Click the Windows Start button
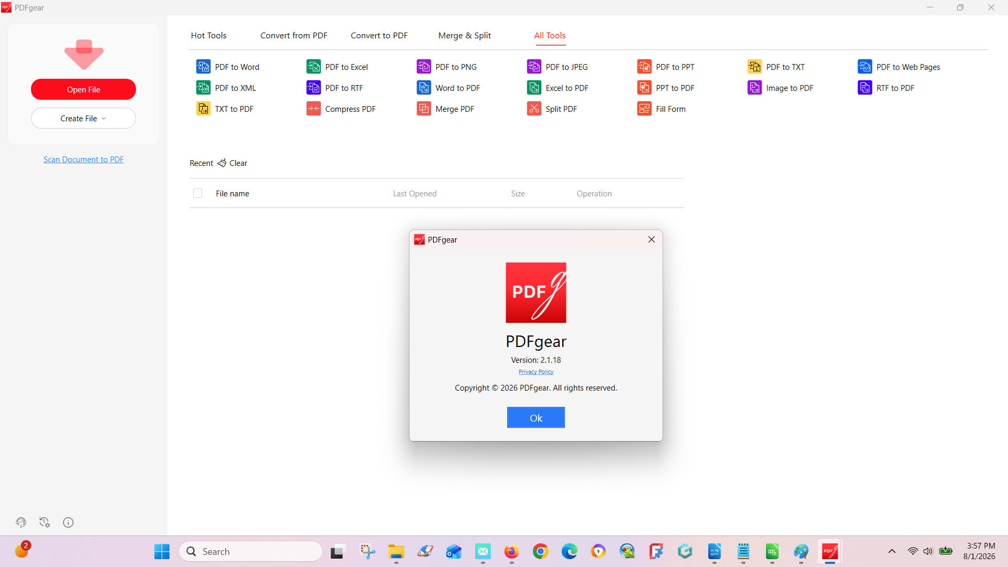 (162, 551)
